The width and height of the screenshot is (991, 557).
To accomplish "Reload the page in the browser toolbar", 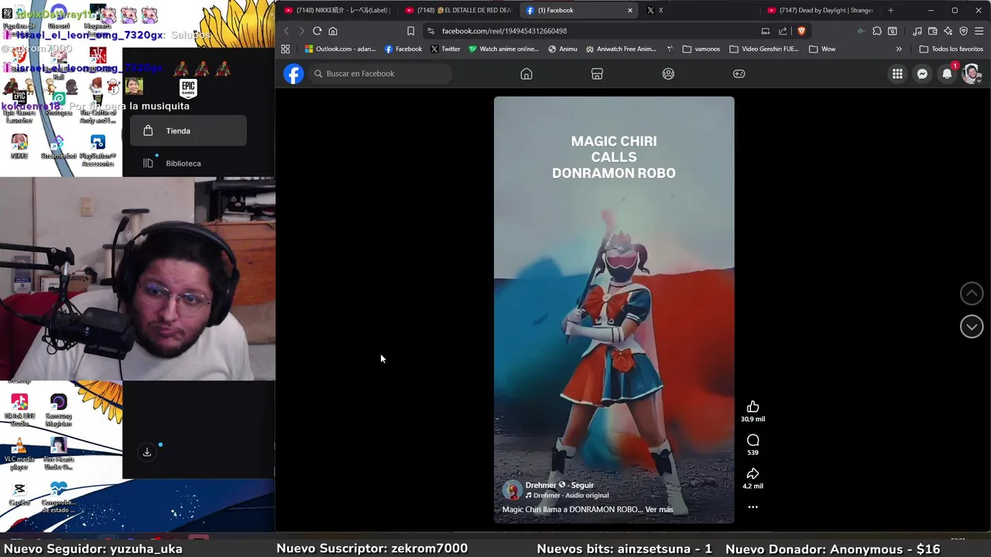I will pyautogui.click(x=317, y=31).
